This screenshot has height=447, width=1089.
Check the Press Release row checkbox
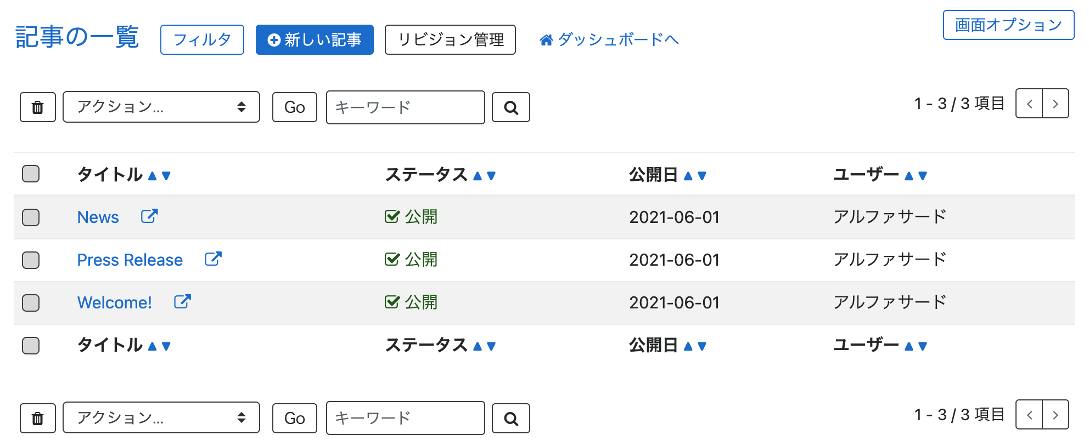[31, 260]
